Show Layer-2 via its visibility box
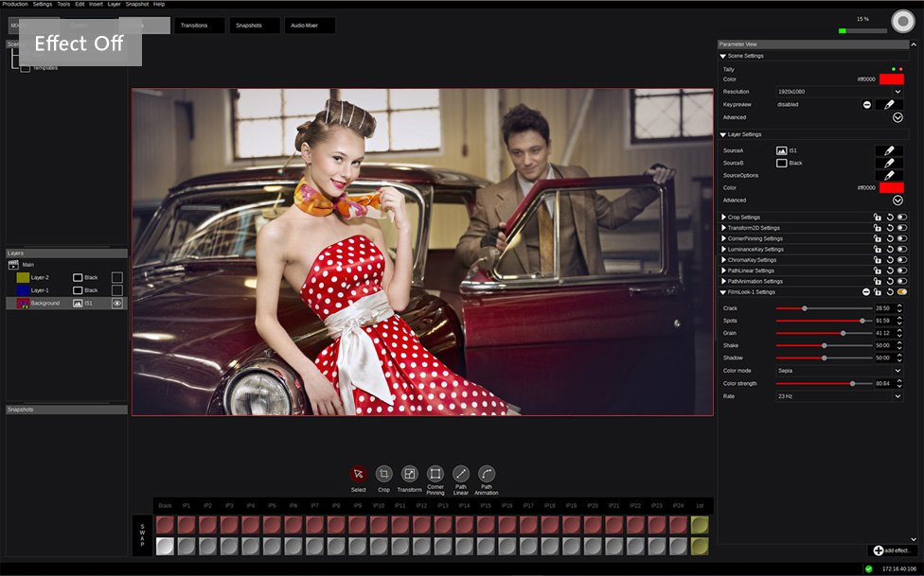924x576 pixels. [x=117, y=277]
